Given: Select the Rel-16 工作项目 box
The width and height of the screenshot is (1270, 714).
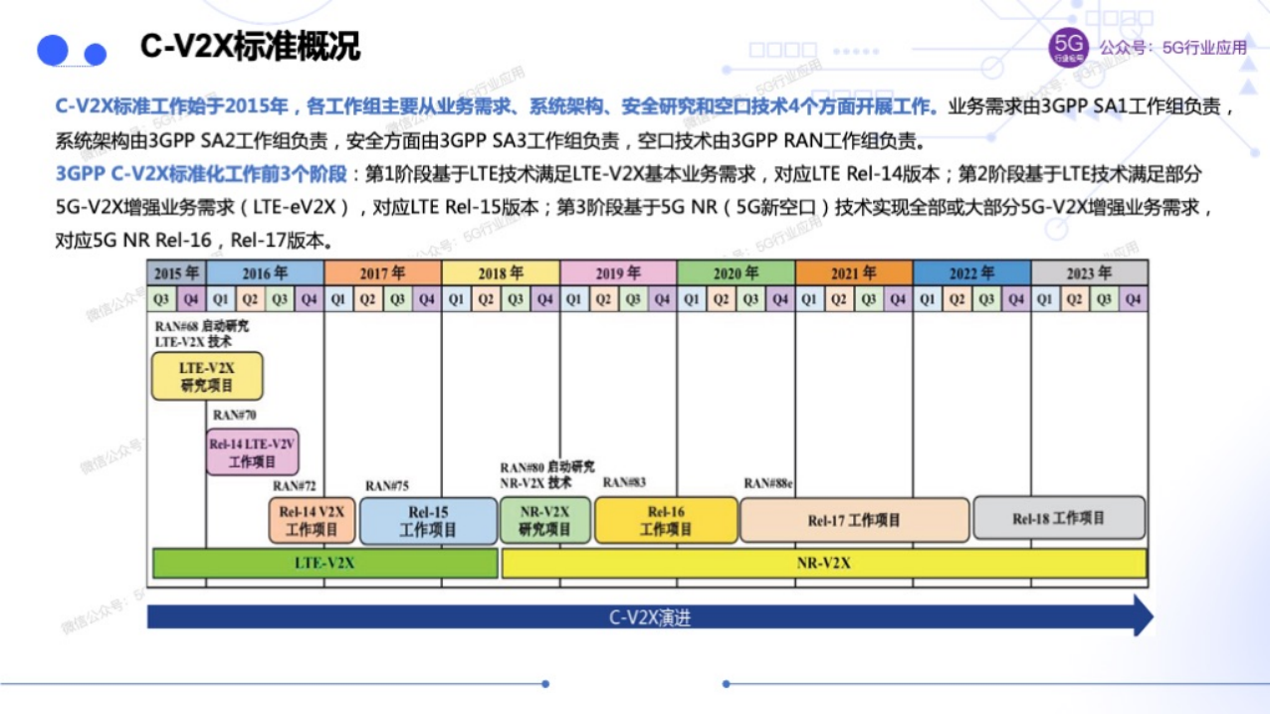Looking at the screenshot, I should tap(665, 519).
